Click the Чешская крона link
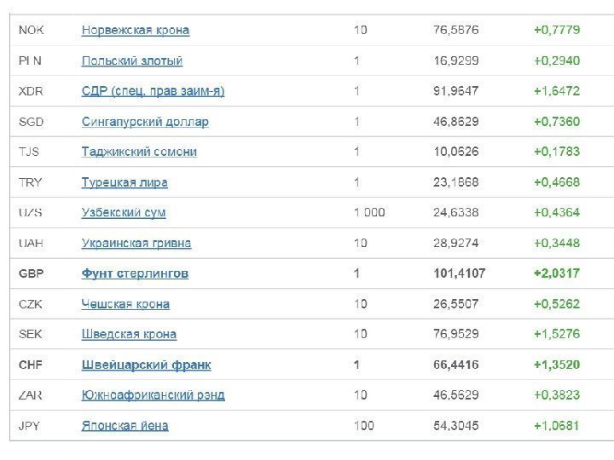Image resolution: width=614 pixels, height=460 pixels. tap(125, 304)
